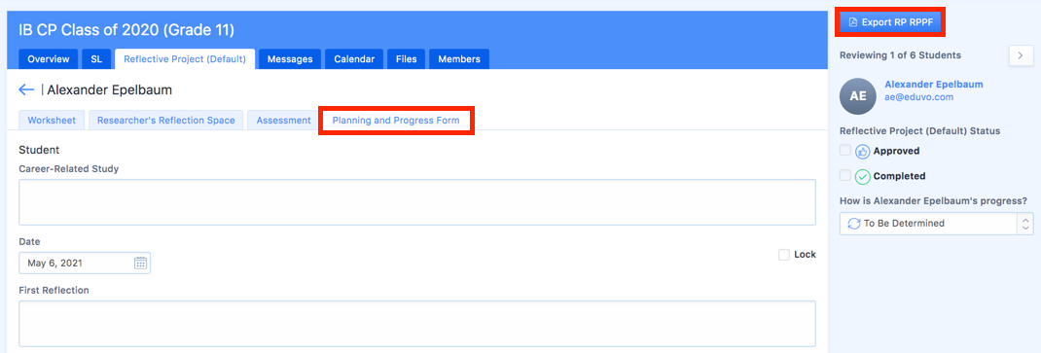
Task: Select Planning and Progress Form sub-tab
Action: click(x=396, y=121)
